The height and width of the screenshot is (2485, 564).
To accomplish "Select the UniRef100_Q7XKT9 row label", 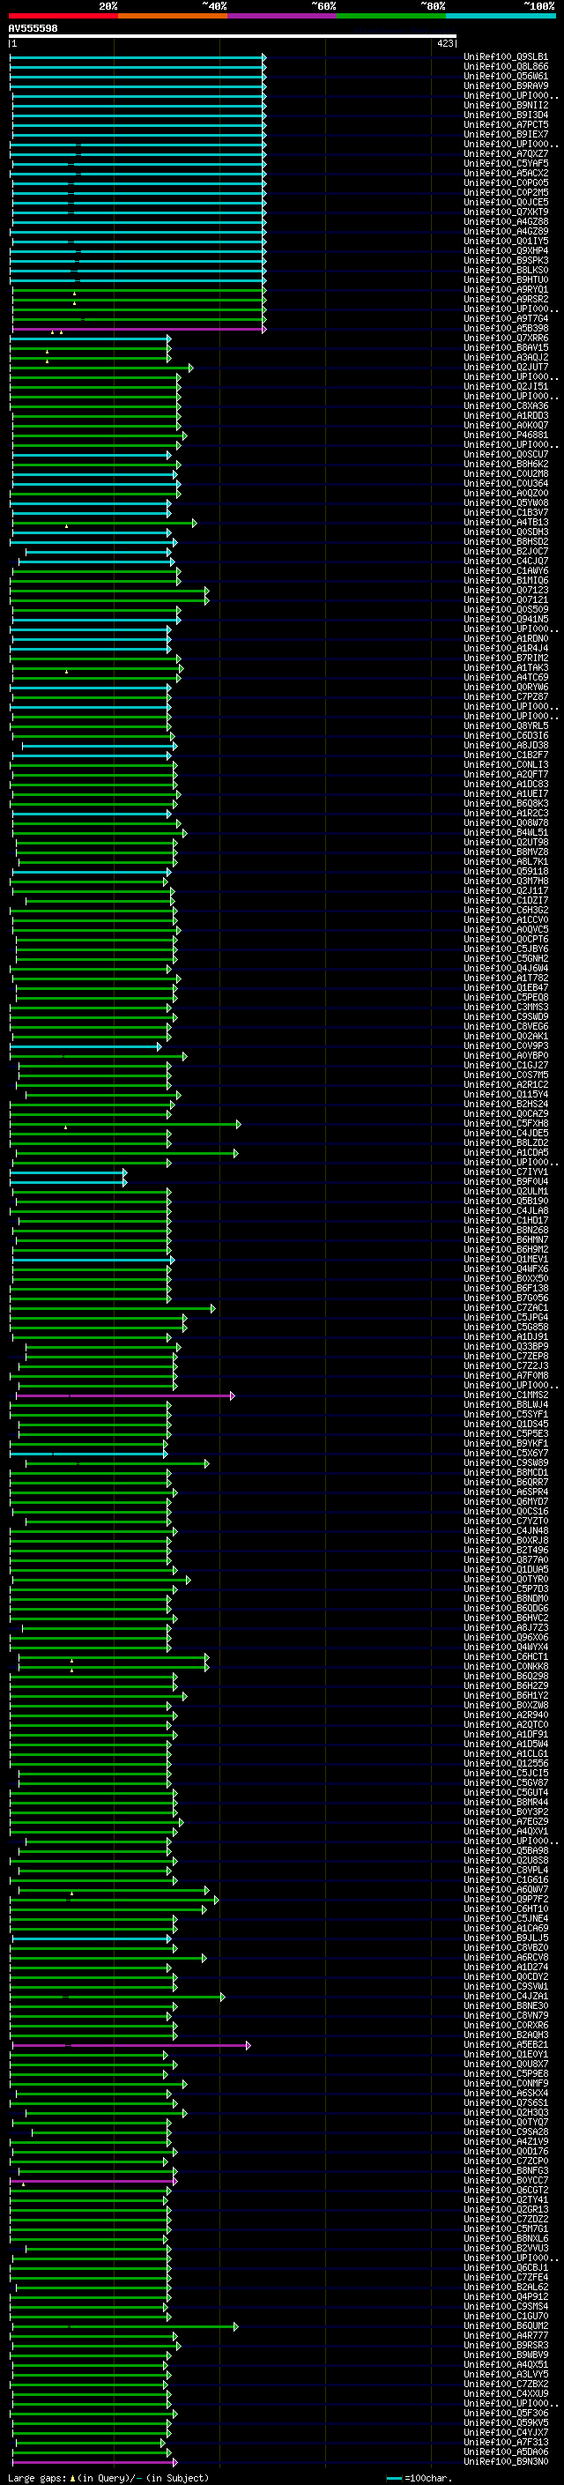I will [x=506, y=212].
